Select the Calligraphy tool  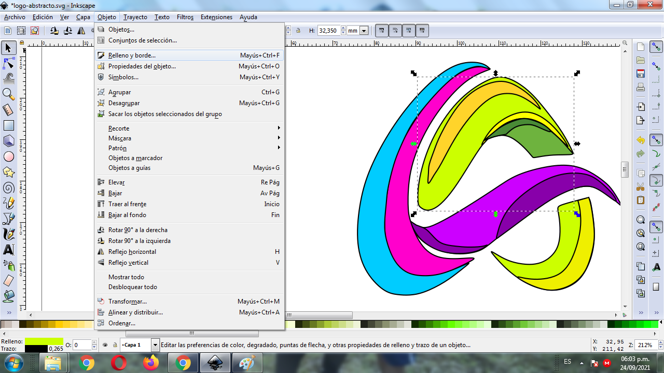tap(8, 234)
